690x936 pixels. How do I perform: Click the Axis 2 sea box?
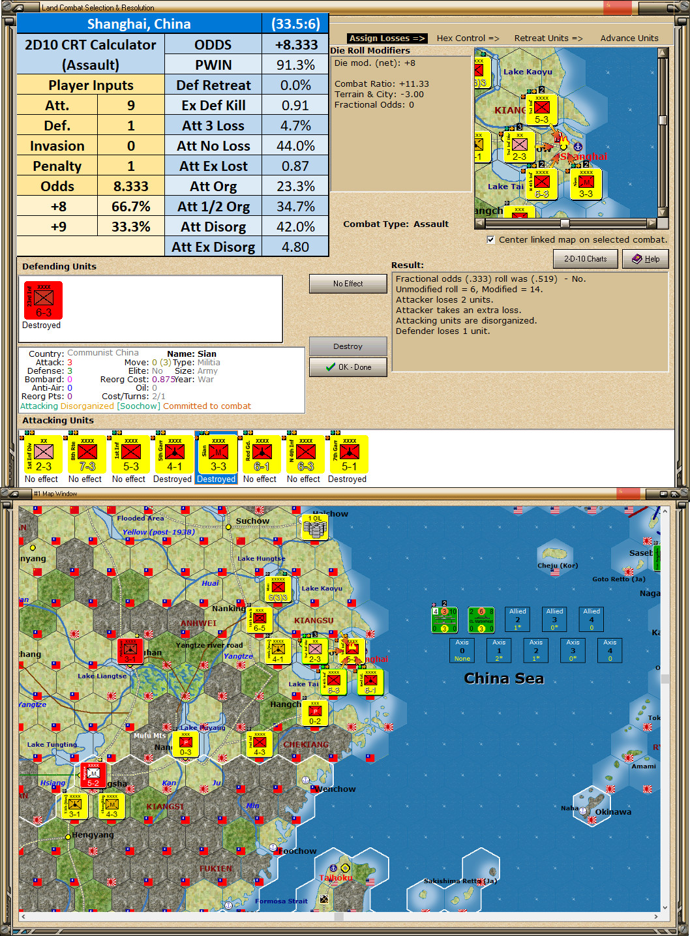click(536, 650)
